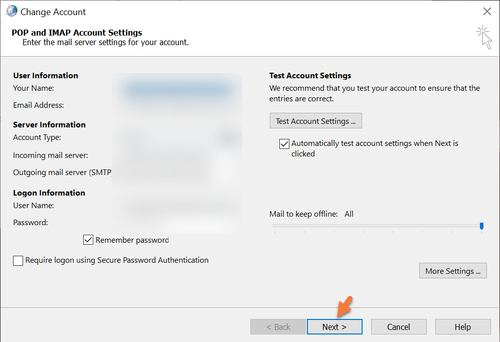Uncheck the Remember password option

pos(89,240)
